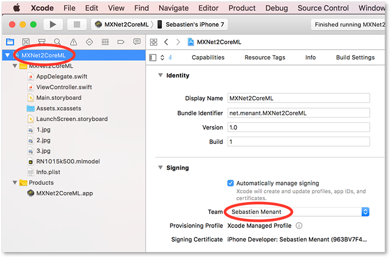The image size is (390, 257).
Task: Switch to the Resource Tags tab
Action: pyautogui.click(x=265, y=57)
